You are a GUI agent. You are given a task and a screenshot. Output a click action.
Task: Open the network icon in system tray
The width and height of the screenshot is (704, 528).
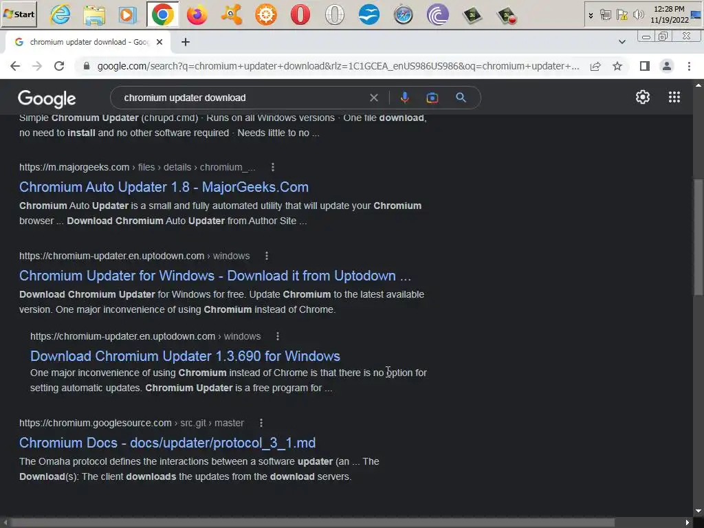click(x=605, y=15)
